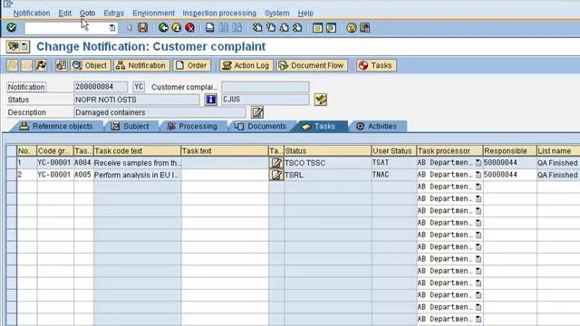The image size is (580, 326).
Task: Click the blue status info icon
Action: tap(210, 100)
